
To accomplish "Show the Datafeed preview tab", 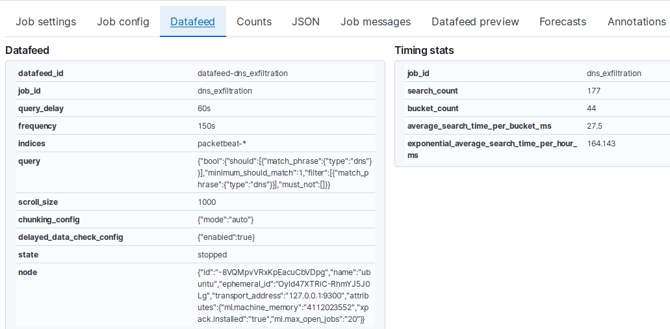I will click(x=475, y=21).
